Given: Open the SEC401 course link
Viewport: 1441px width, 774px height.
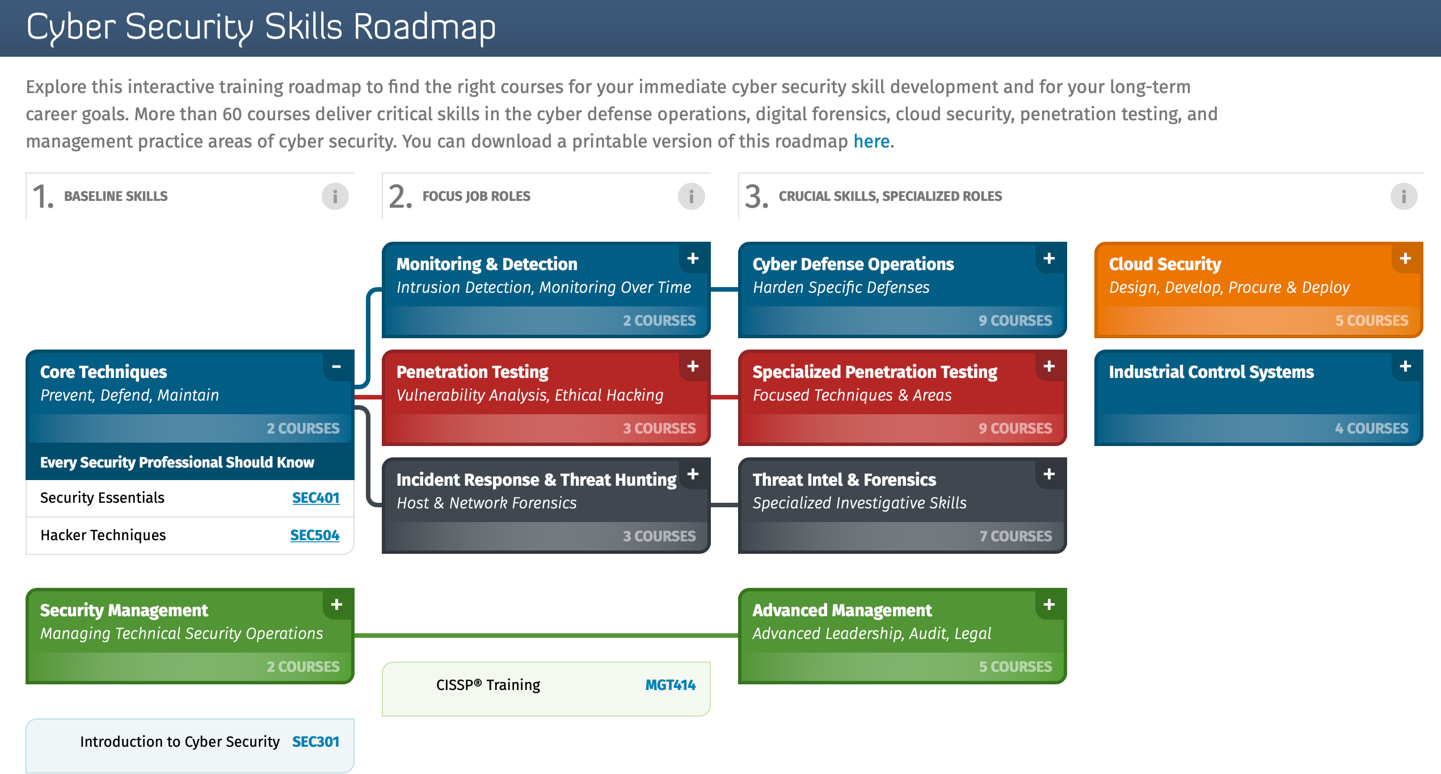Looking at the screenshot, I should (316, 498).
